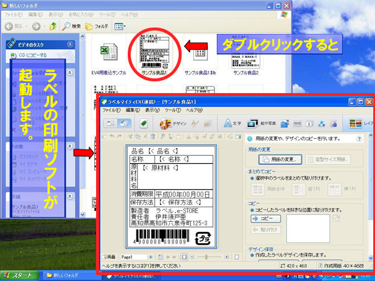This screenshot has height=281, width=375.
Task: Click Explorer forward arrow button
Action: click(36, 26)
